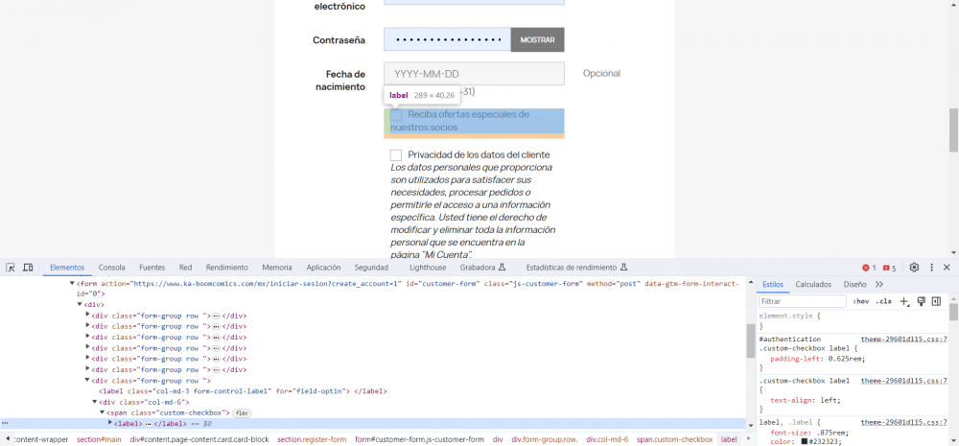Open the Fuentes tab
The width and height of the screenshot is (959, 446).
152,268
